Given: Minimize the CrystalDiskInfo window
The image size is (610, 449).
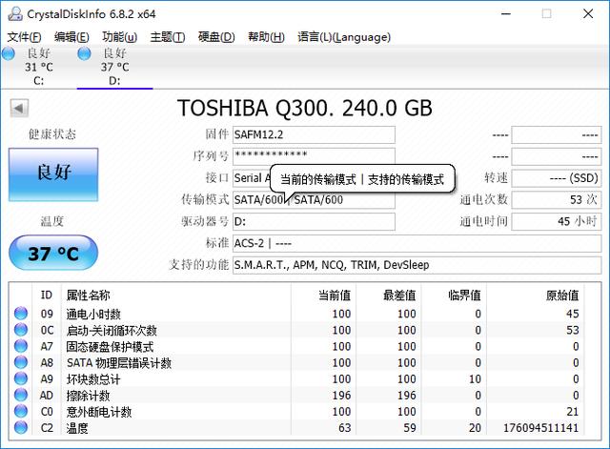Looking at the screenshot, I should [506, 14].
